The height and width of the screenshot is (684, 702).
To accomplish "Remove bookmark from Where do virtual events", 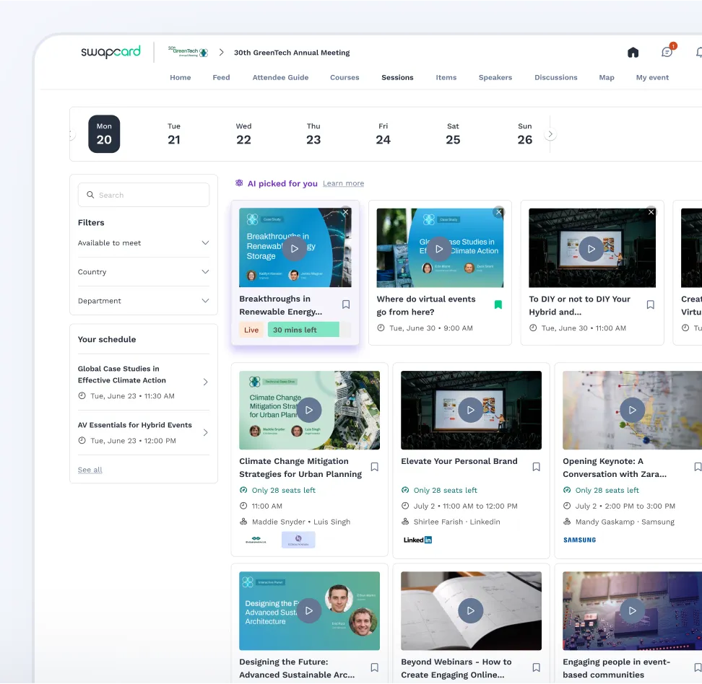I will [x=498, y=304].
